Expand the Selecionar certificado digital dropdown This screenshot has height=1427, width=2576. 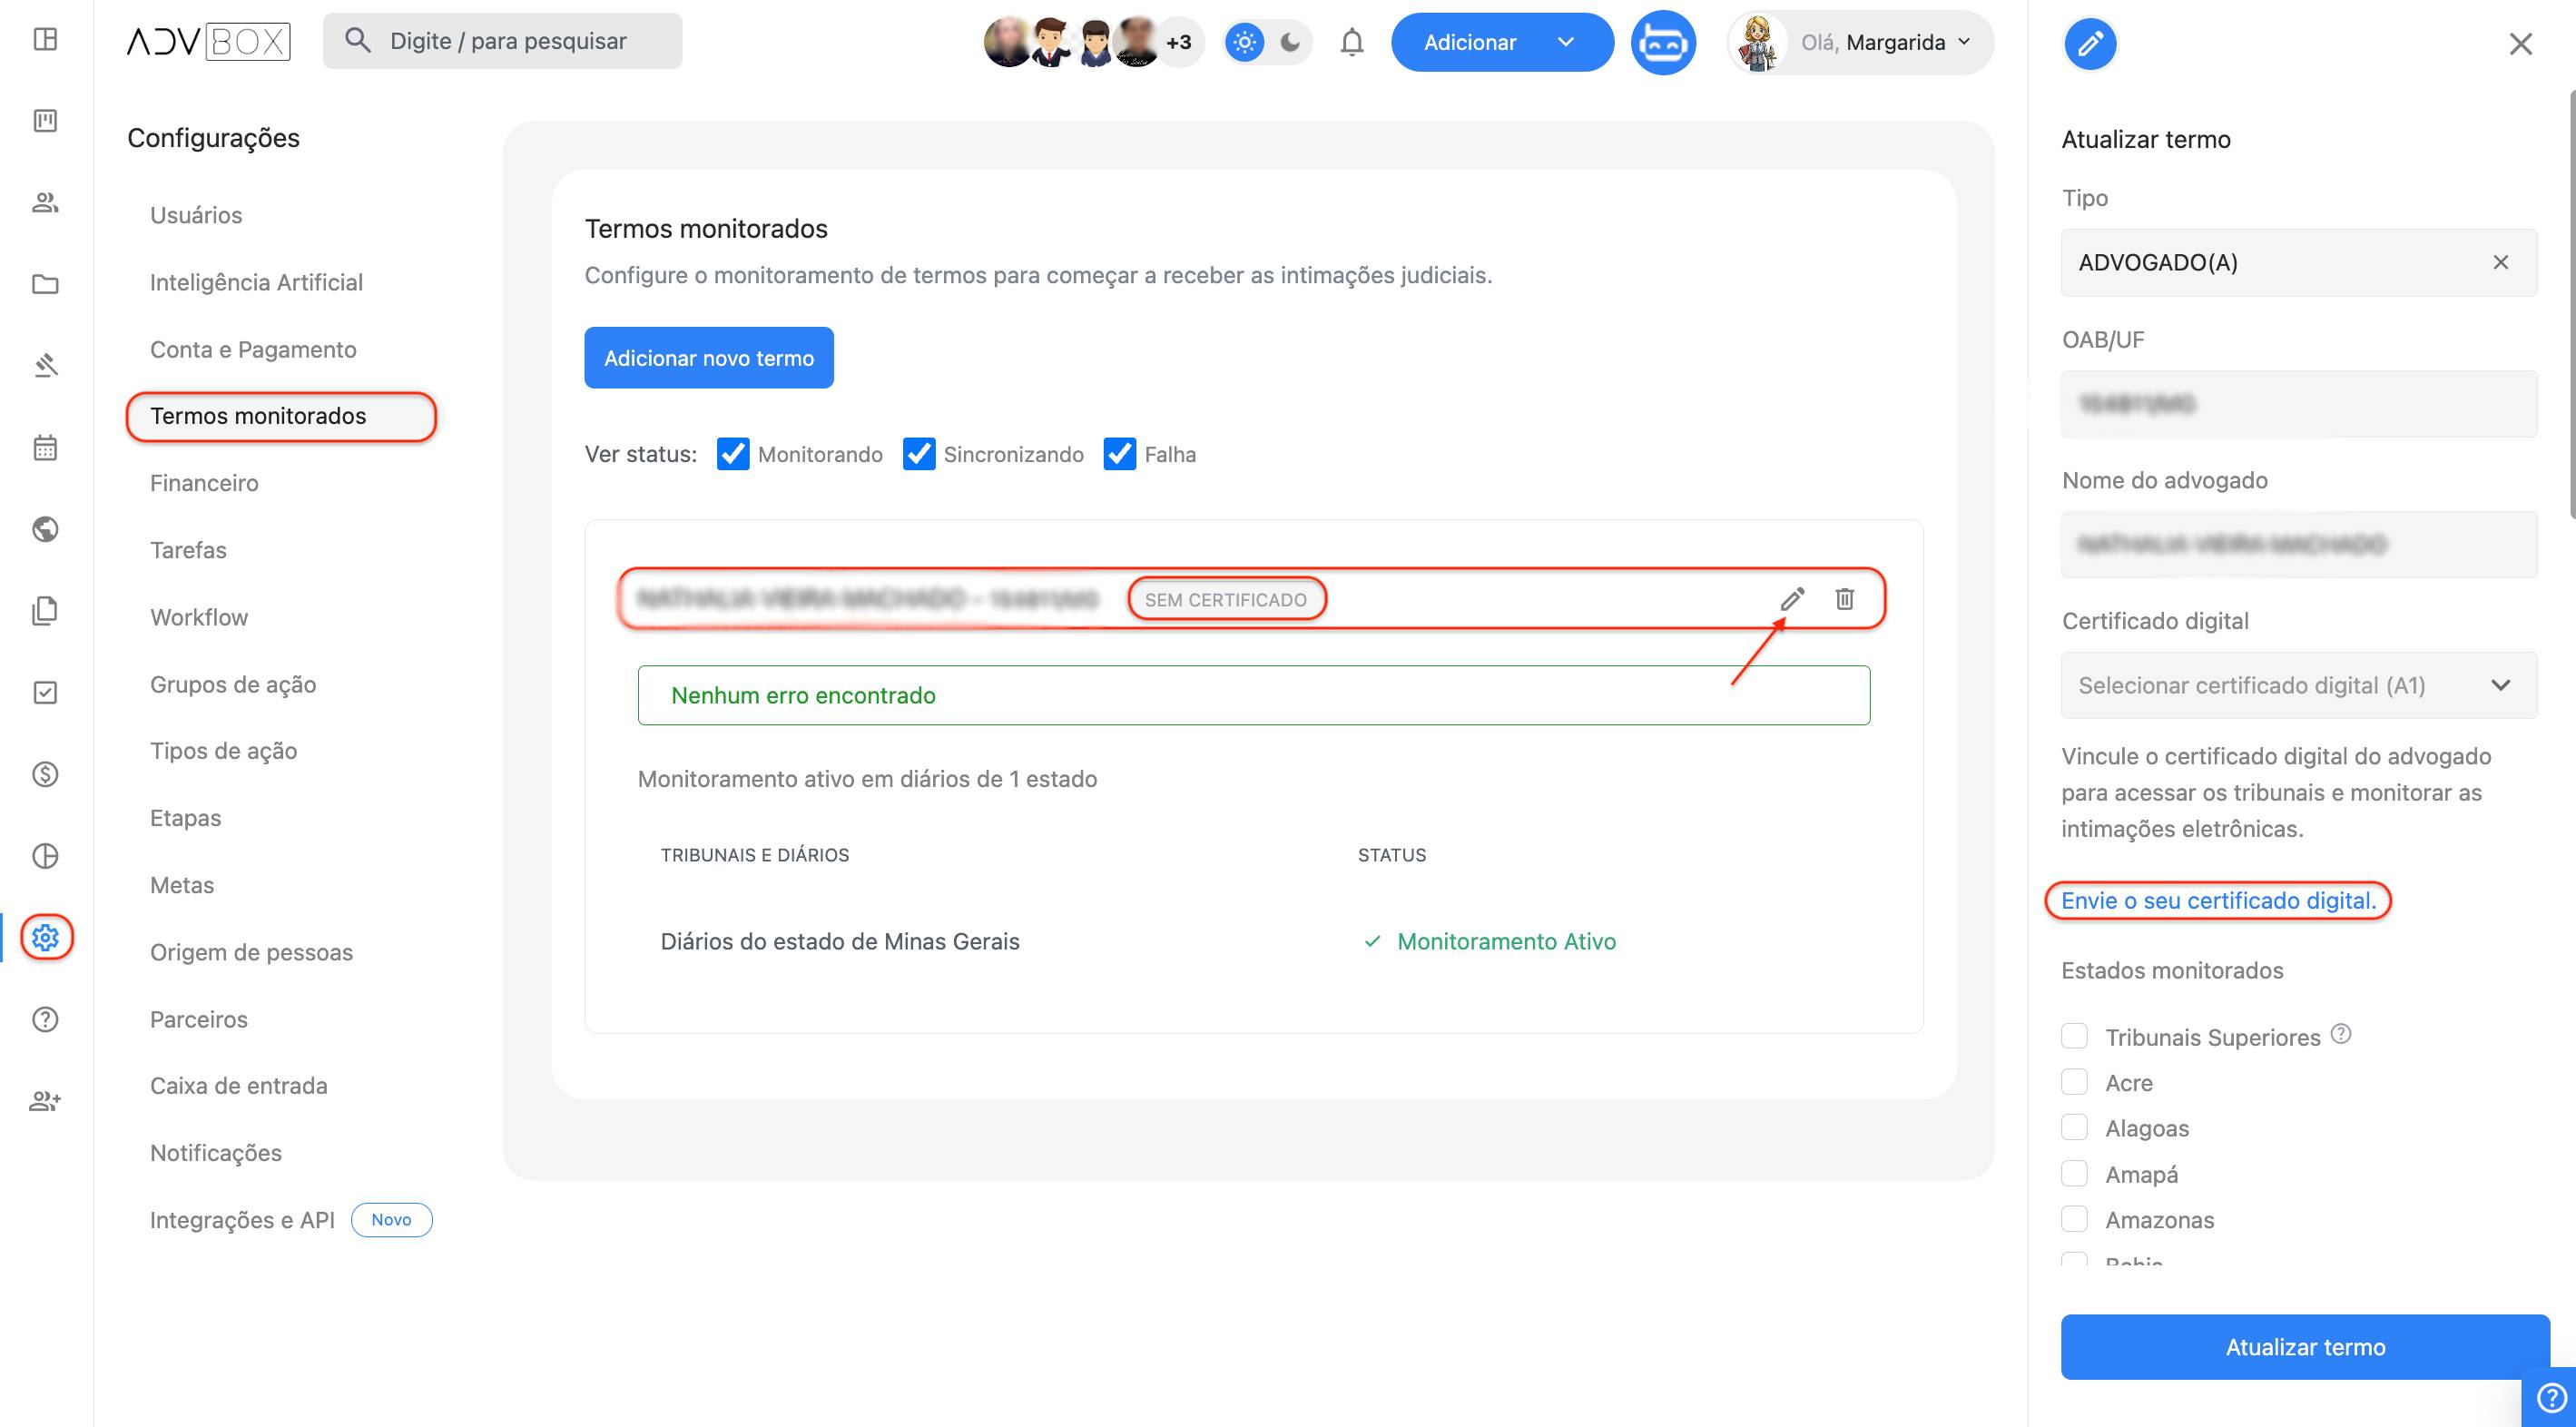(x=2299, y=685)
